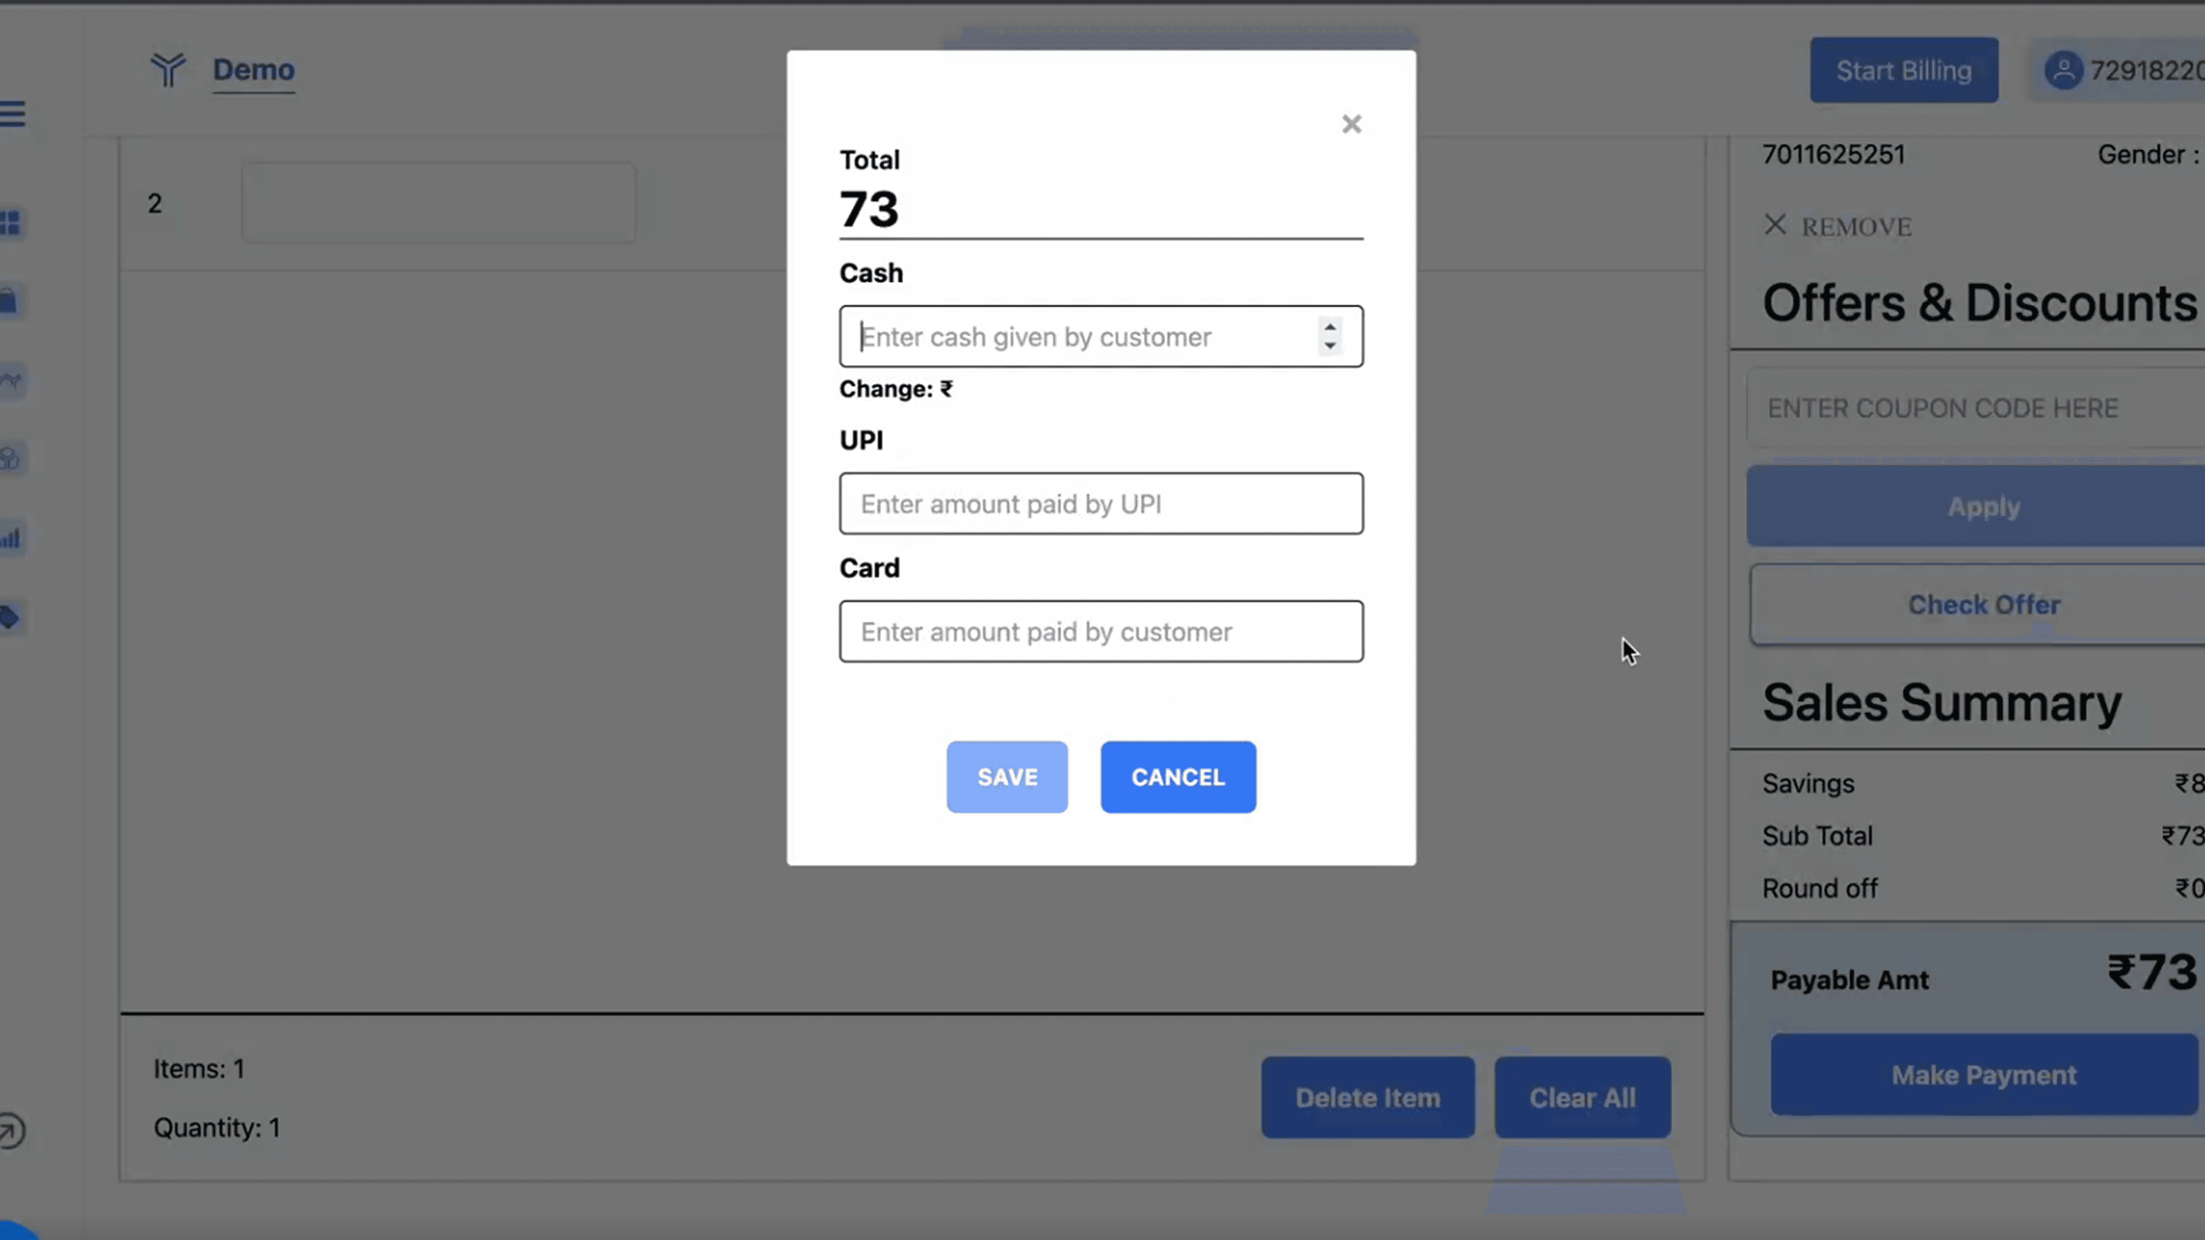
Task: Click the Card amount input field
Action: (x=1101, y=631)
